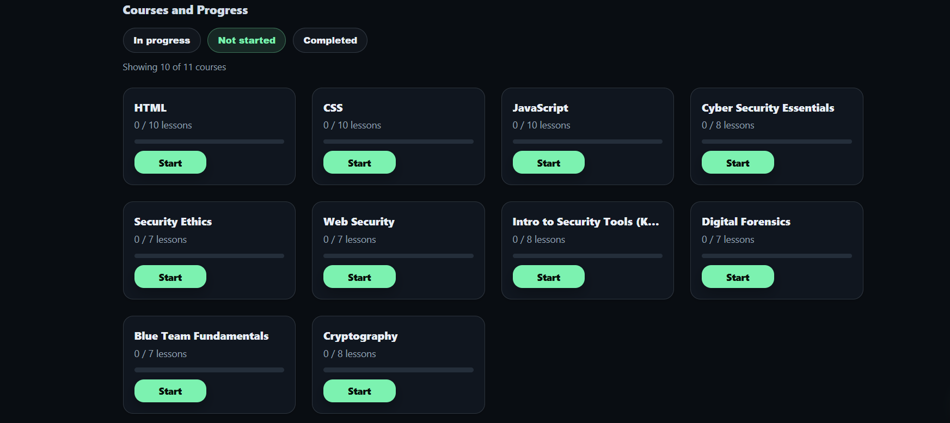The width and height of the screenshot is (950, 423).
Task: Select the JavaScript course heading
Action: point(540,108)
